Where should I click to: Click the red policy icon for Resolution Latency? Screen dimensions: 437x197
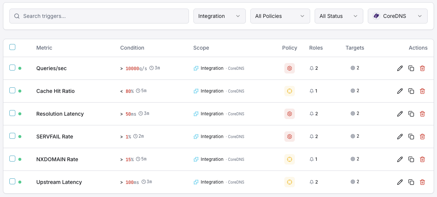(290, 114)
